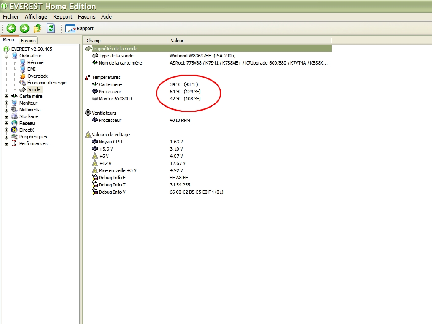Click the green Back arrow button

11,28
